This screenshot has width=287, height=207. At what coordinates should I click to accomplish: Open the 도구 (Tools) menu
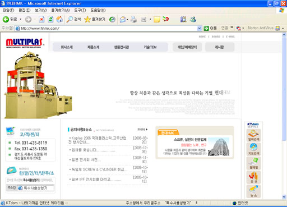click(80, 10)
